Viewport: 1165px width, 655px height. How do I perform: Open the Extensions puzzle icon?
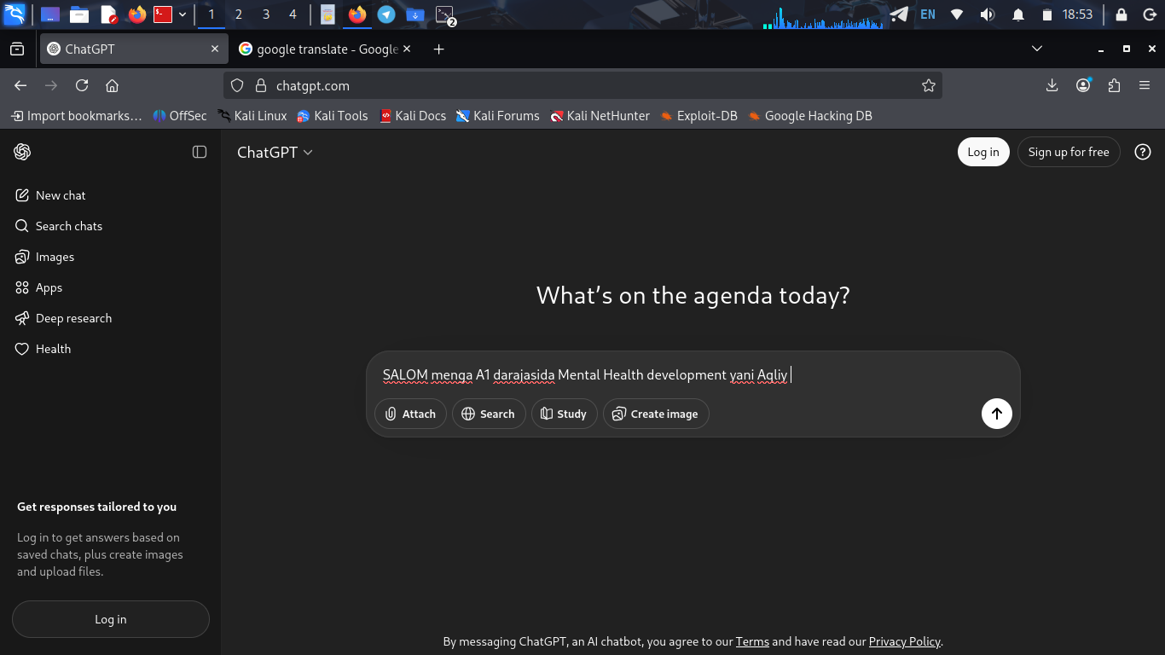[x=1114, y=85]
